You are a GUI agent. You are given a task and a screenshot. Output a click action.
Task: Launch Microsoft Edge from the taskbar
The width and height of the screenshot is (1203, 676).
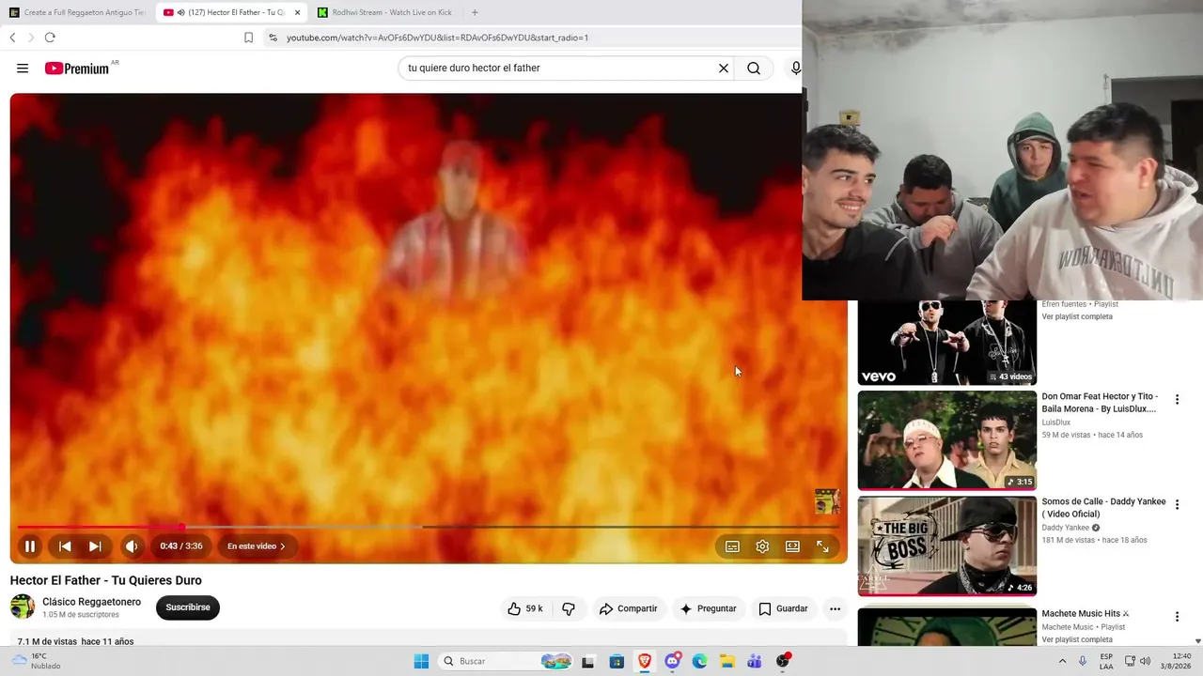[x=699, y=661]
